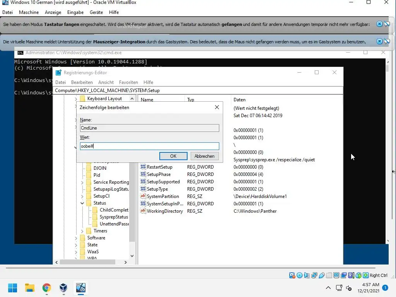396x297 pixels.
Task: Cancel the dialog with Abbrechen
Action: [x=204, y=156]
